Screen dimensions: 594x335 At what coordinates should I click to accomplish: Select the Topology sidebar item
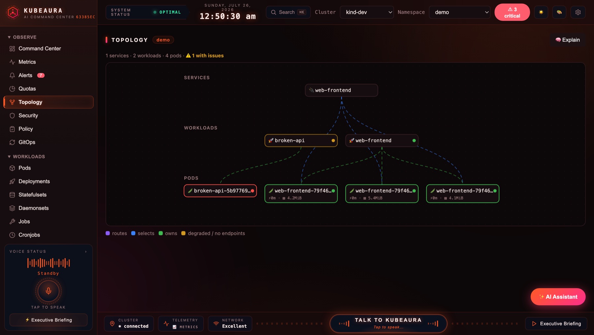[x=49, y=102]
